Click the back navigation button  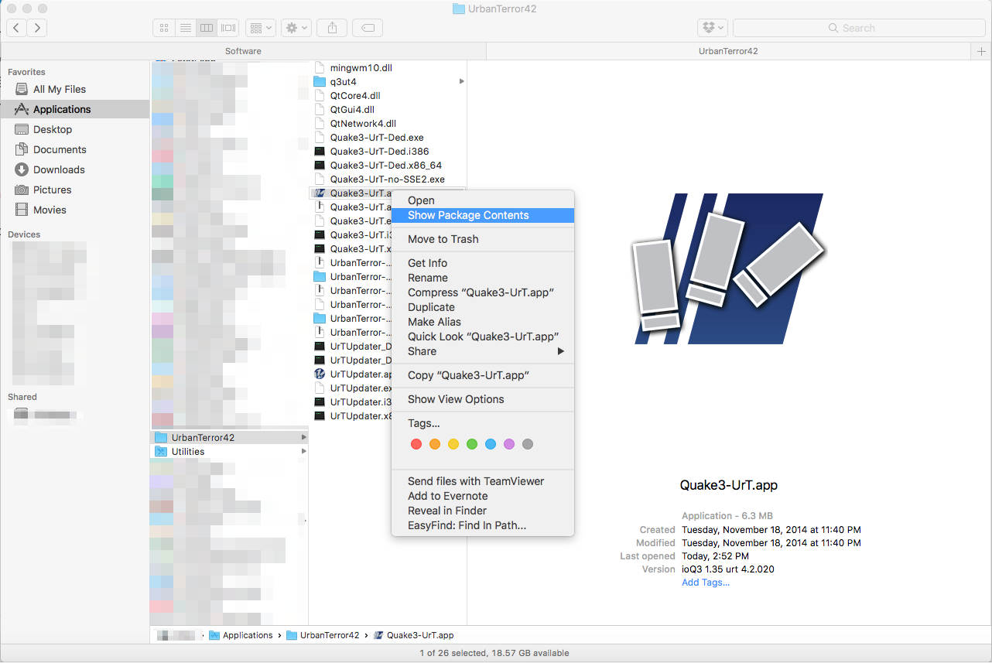click(x=15, y=28)
